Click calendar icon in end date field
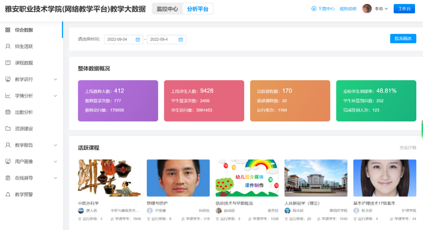The height and width of the screenshot is (230, 423). pyautogui.click(x=181, y=40)
